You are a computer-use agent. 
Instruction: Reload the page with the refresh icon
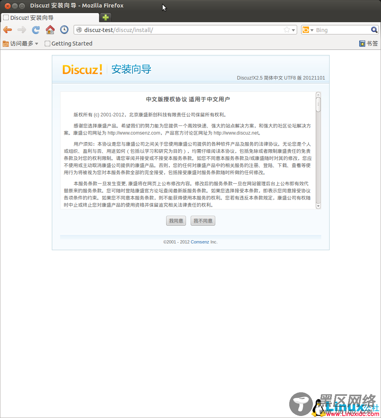(x=36, y=30)
